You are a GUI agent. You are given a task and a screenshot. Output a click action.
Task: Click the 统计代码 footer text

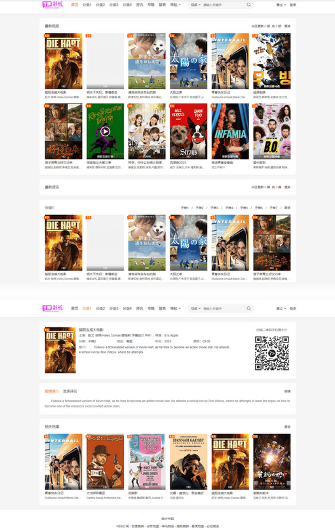tap(168, 519)
